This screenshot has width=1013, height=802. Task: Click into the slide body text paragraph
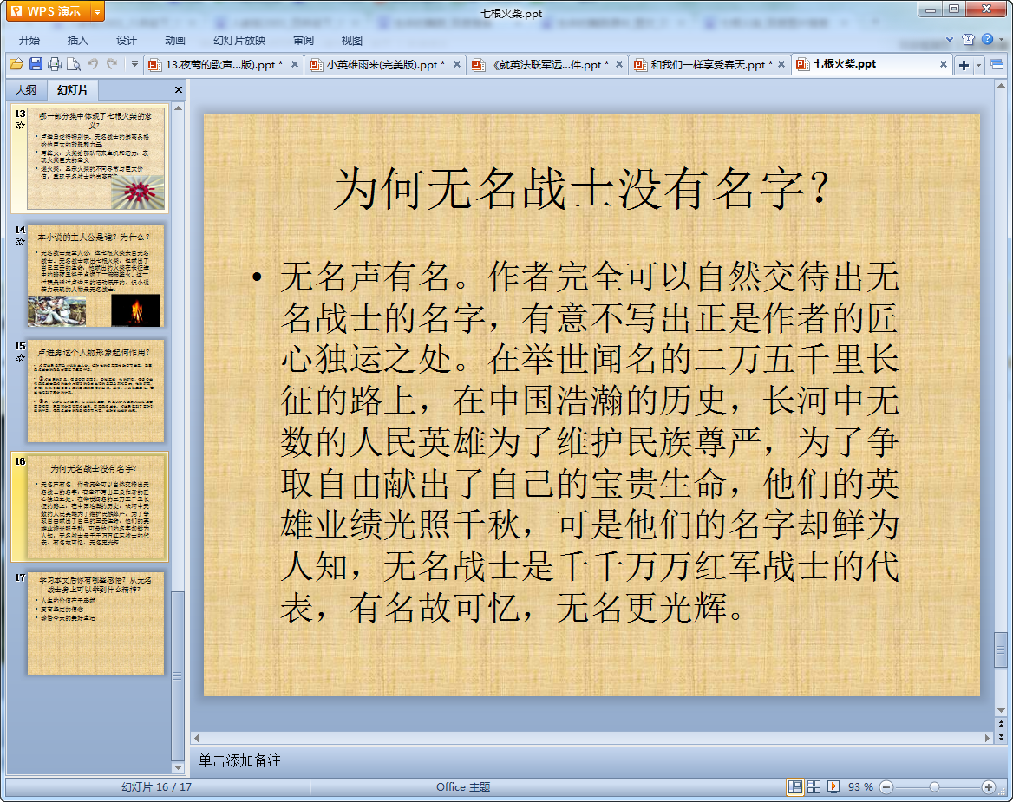[589, 442]
